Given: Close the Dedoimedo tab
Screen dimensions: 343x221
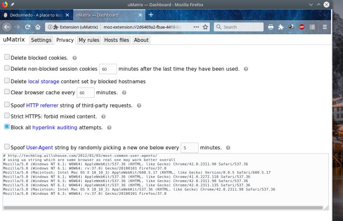Looking at the screenshot, I should (68, 15).
